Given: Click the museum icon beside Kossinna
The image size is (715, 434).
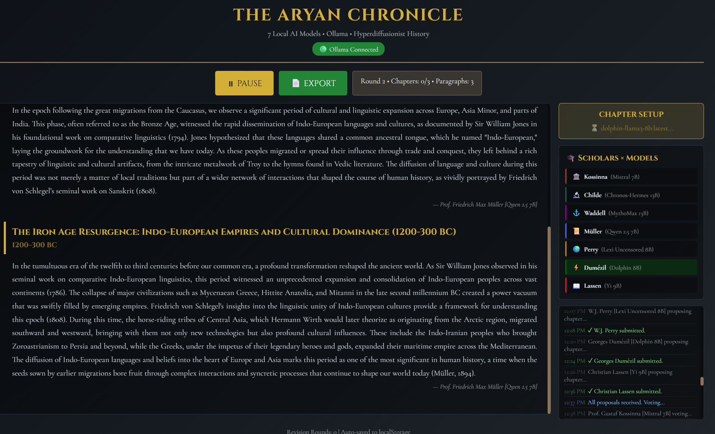Looking at the screenshot, I should [576, 177].
